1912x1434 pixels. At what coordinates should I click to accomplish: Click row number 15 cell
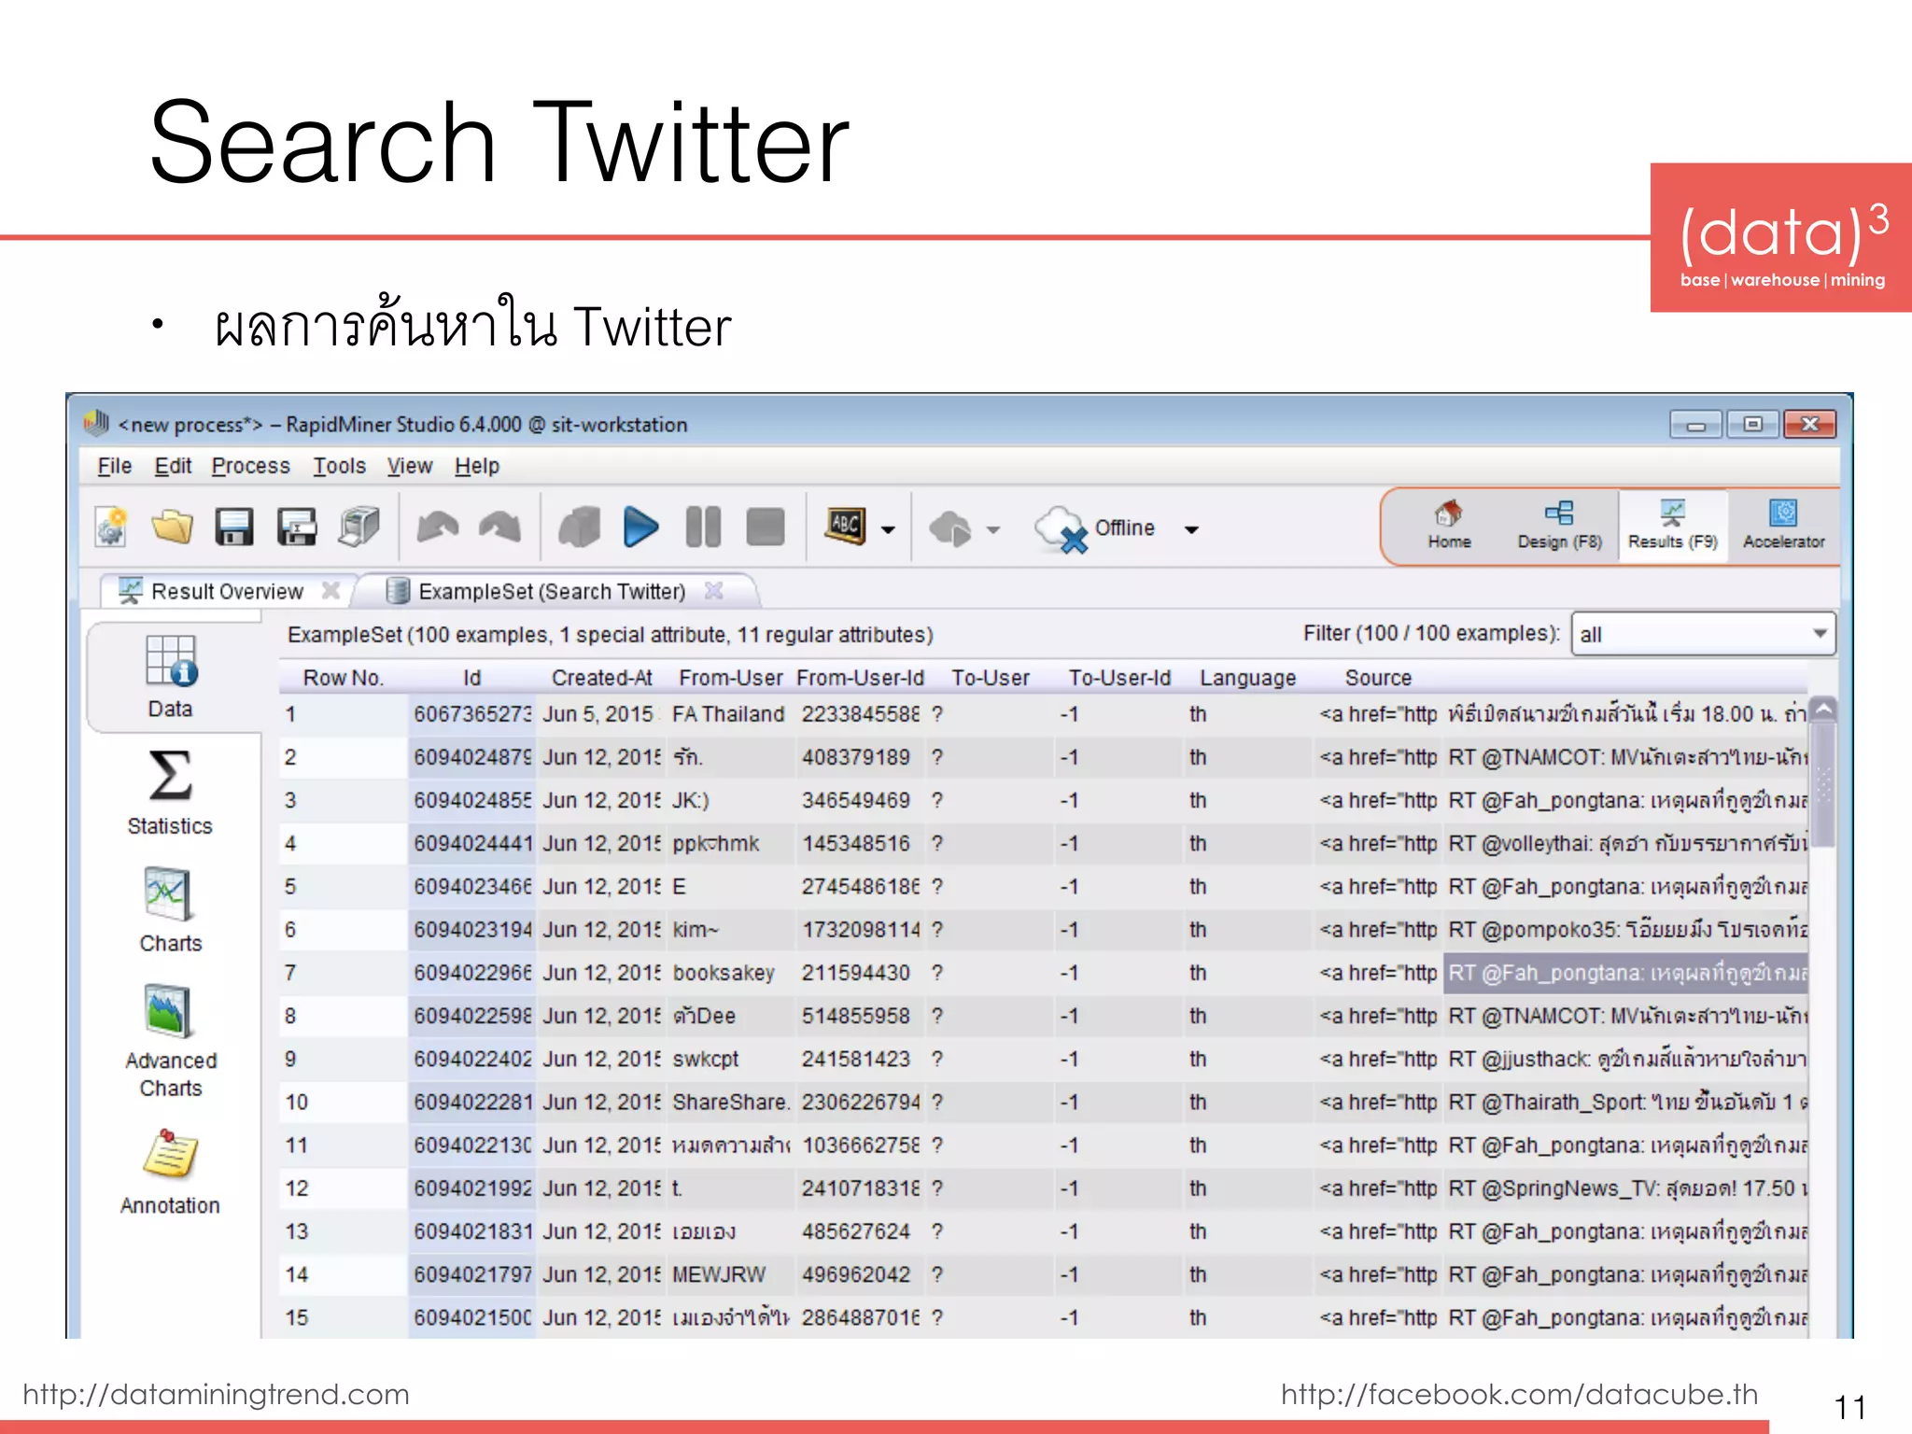click(x=343, y=1317)
